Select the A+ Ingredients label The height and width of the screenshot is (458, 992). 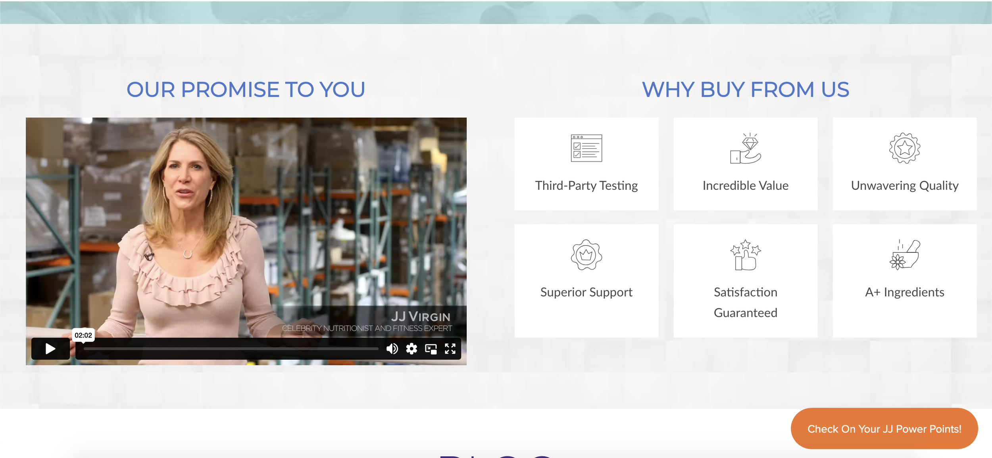905,292
